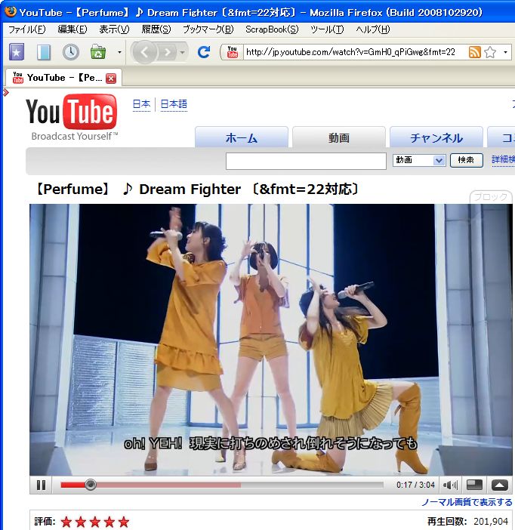
Task: Switch to the 動画 tab
Action: pos(339,137)
